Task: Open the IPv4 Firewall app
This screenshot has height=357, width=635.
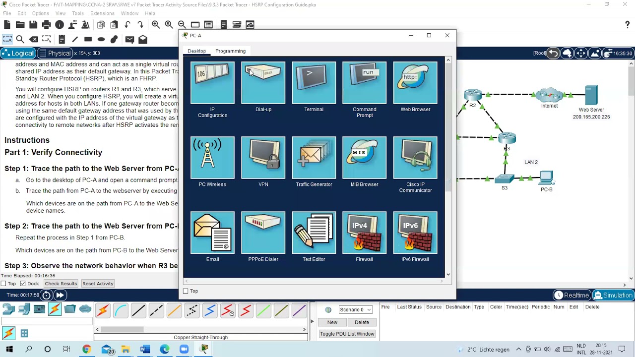Action: (x=364, y=233)
